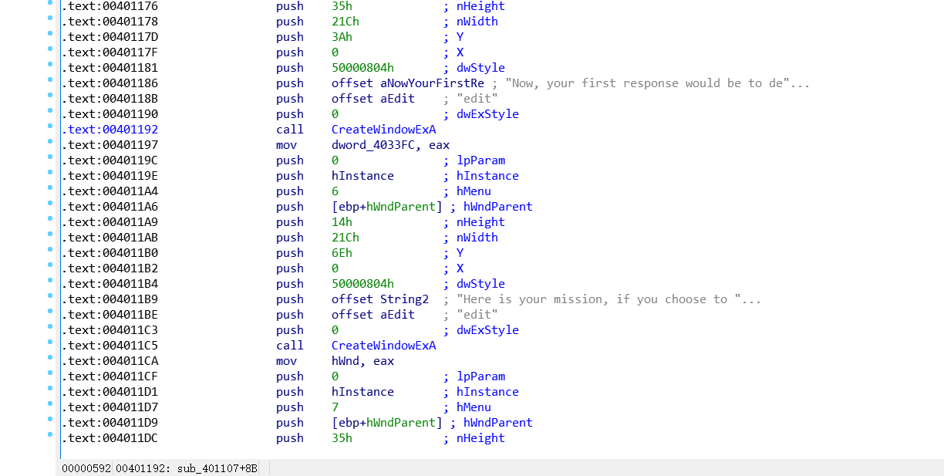The width and height of the screenshot is (944, 476).
Task: Toggle breakpoint dot beside line 004011C5
Action: coord(50,343)
